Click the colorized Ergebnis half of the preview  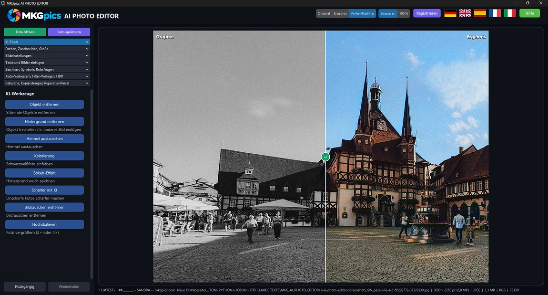click(407, 157)
